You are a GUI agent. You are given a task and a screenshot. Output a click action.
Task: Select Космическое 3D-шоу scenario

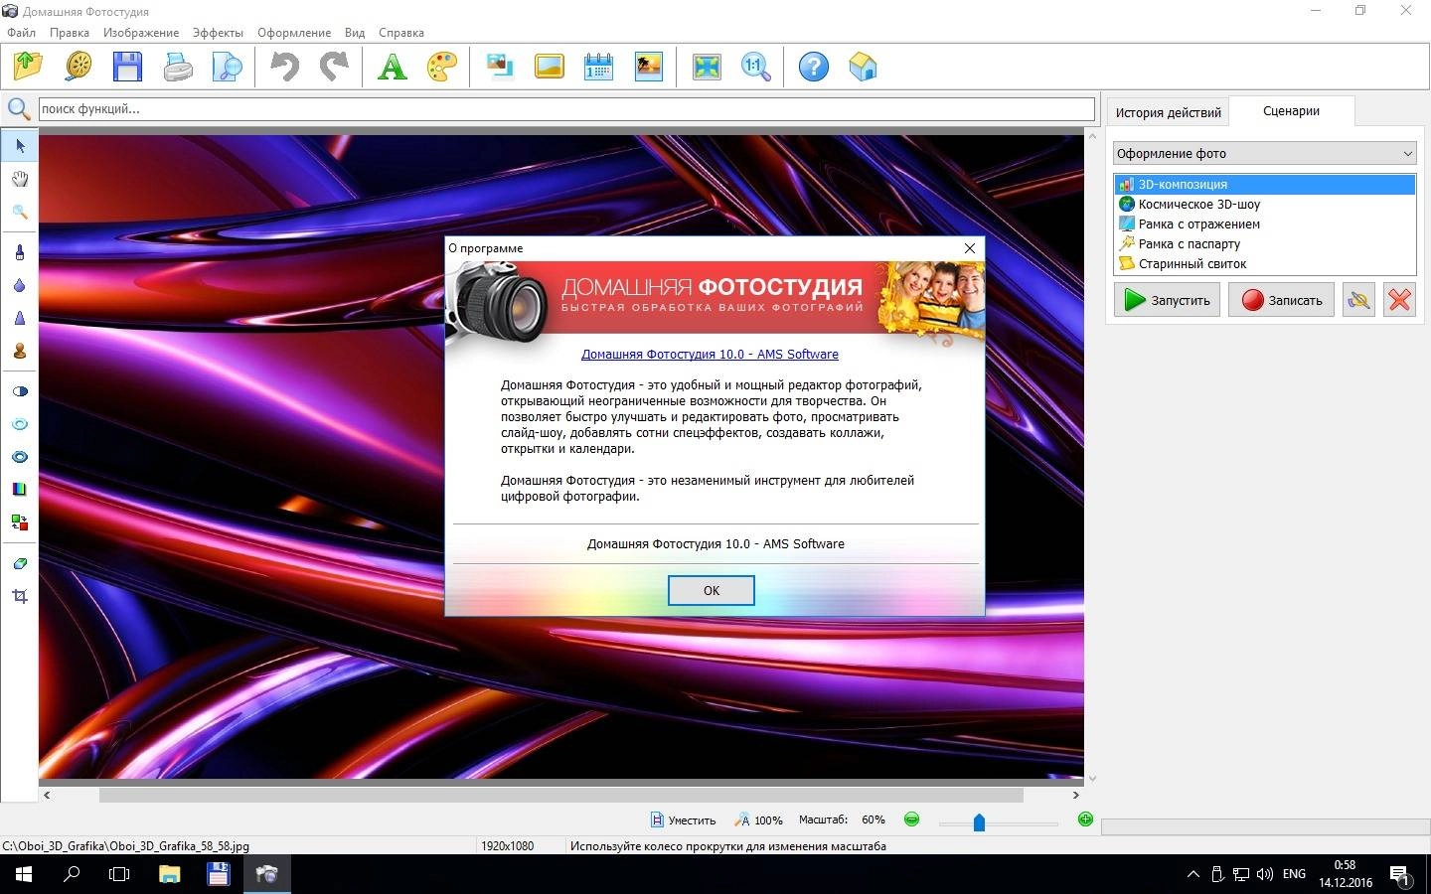1264,204
